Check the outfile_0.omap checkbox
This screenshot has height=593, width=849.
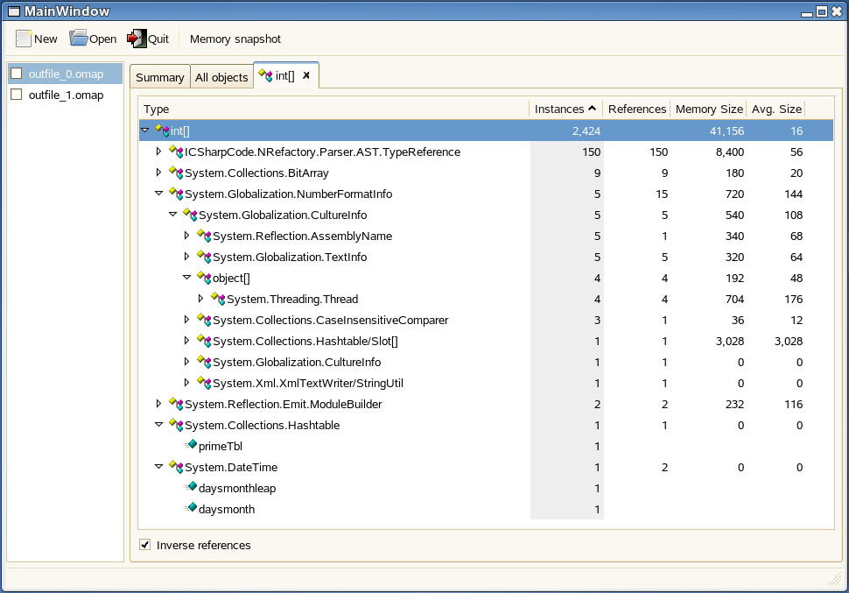tap(17, 74)
